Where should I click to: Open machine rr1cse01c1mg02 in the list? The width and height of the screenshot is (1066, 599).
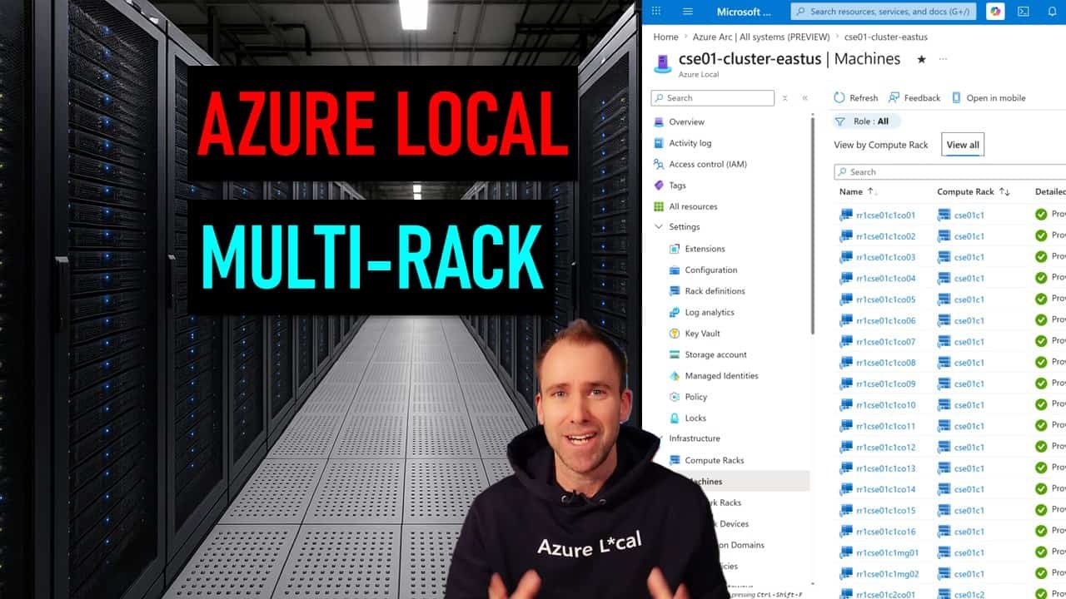click(887, 574)
